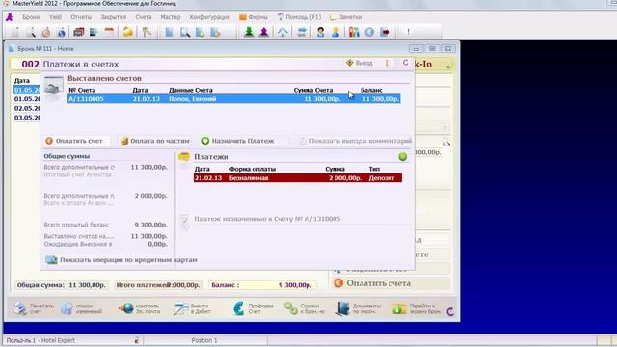The height and width of the screenshot is (347, 617).
Task: Click the clock icon in the main toolbar
Action: 46,32
